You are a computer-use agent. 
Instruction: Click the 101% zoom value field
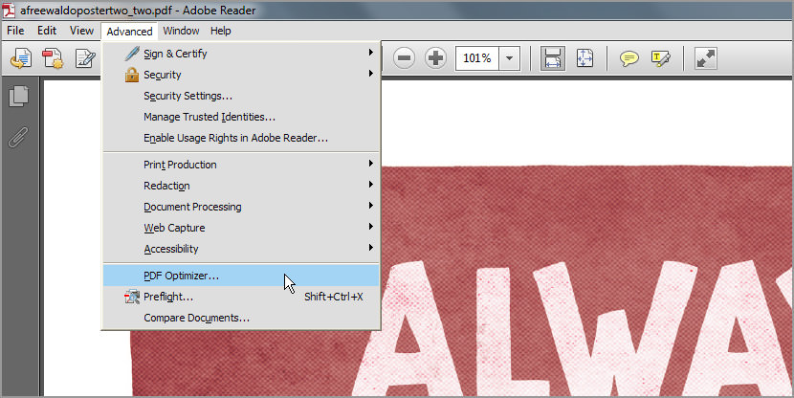(x=477, y=58)
